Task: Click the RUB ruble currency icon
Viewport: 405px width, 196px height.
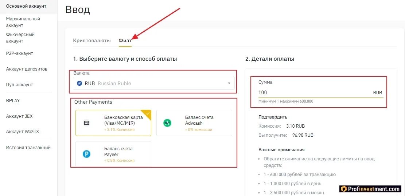Action: point(79,83)
